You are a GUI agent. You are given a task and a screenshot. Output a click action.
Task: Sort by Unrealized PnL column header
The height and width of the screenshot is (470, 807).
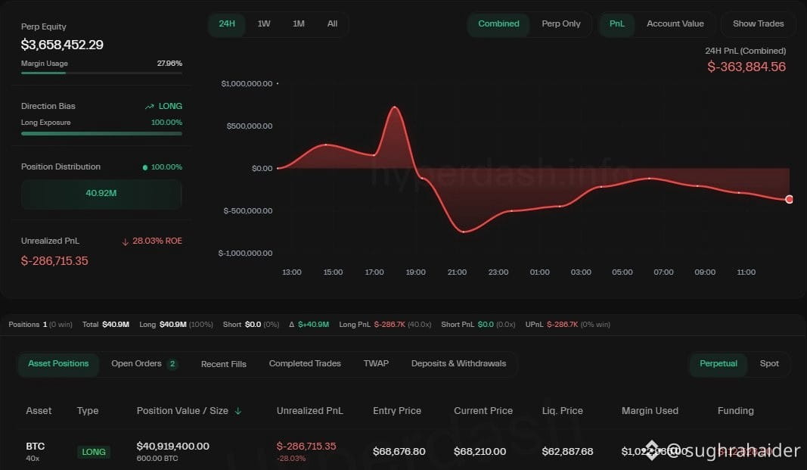coord(309,411)
